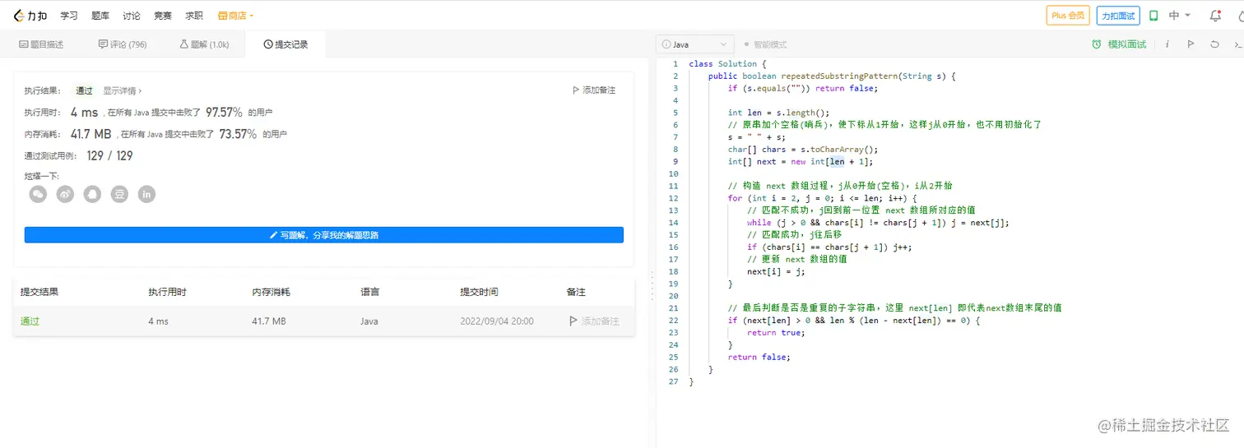Click line number 12 in editor gutter
The width and height of the screenshot is (1244, 448).
click(x=674, y=198)
